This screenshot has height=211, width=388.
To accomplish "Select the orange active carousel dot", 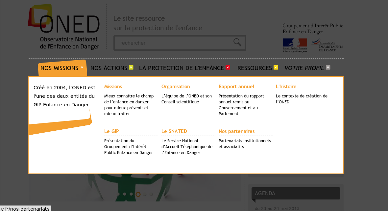I will tap(138, 195).
